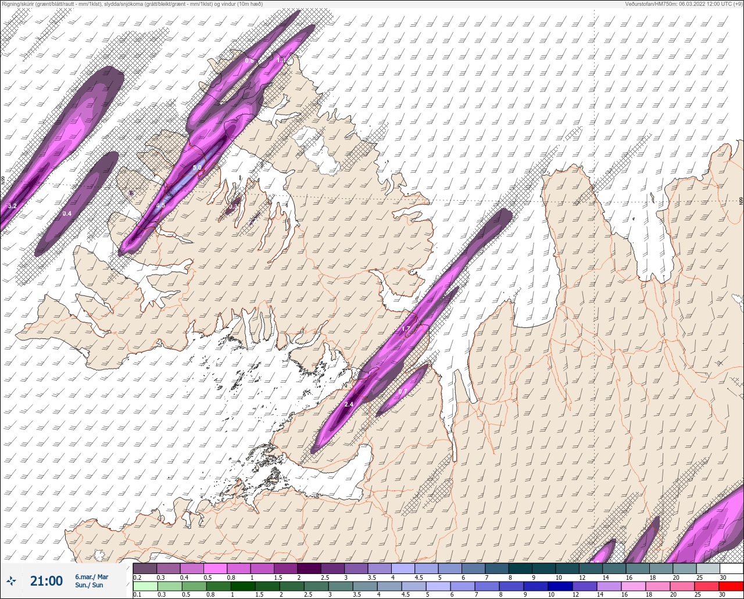This screenshot has width=744, height=599.
Task: Click the 2.4 precipitation value on the map
Action: (x=349, y=404)
